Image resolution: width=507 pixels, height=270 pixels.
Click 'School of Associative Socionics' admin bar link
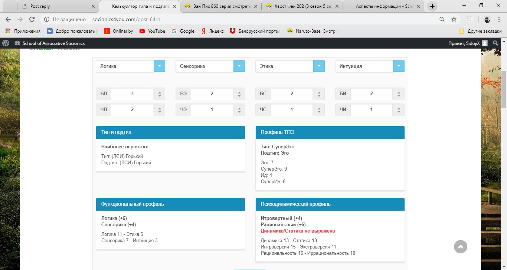pos(50,43)
